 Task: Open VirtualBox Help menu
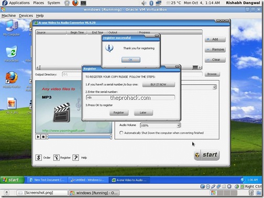tap(40, 16)
